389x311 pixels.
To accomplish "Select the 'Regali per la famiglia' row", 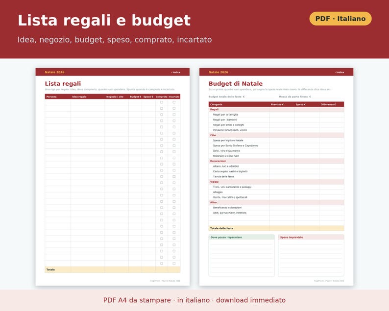I will click(276, 115).
